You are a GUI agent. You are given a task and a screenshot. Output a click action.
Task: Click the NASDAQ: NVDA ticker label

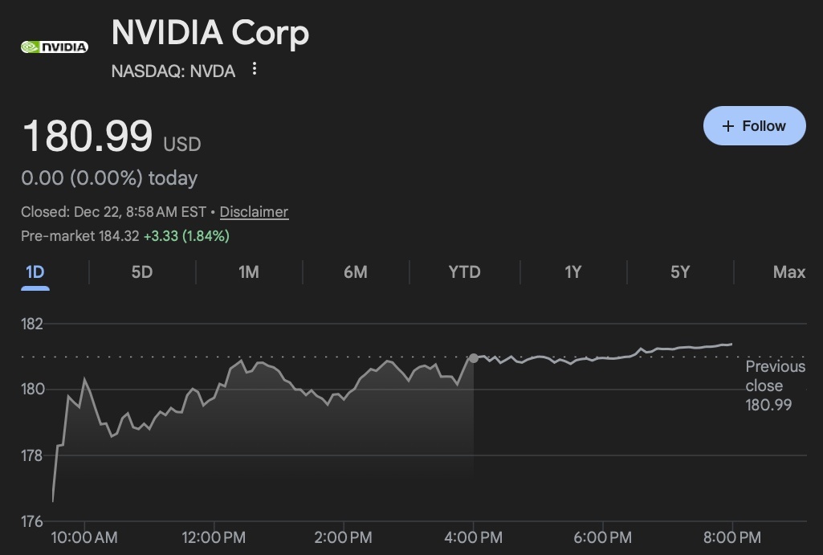(x=173, y=71)
